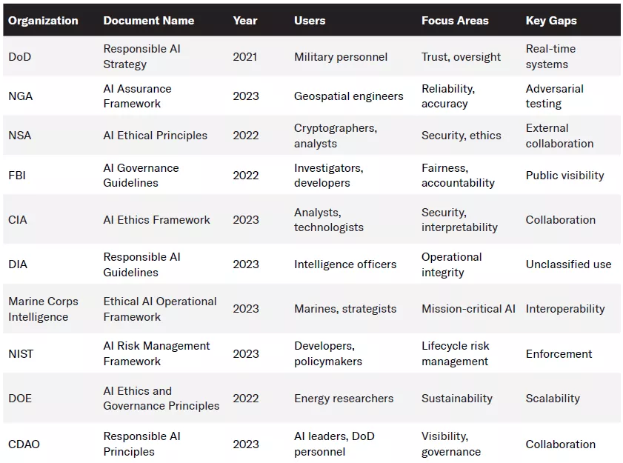The image size is (623, 463).
Task: Click the AI Ethical Principles cell
Action: 156,136
